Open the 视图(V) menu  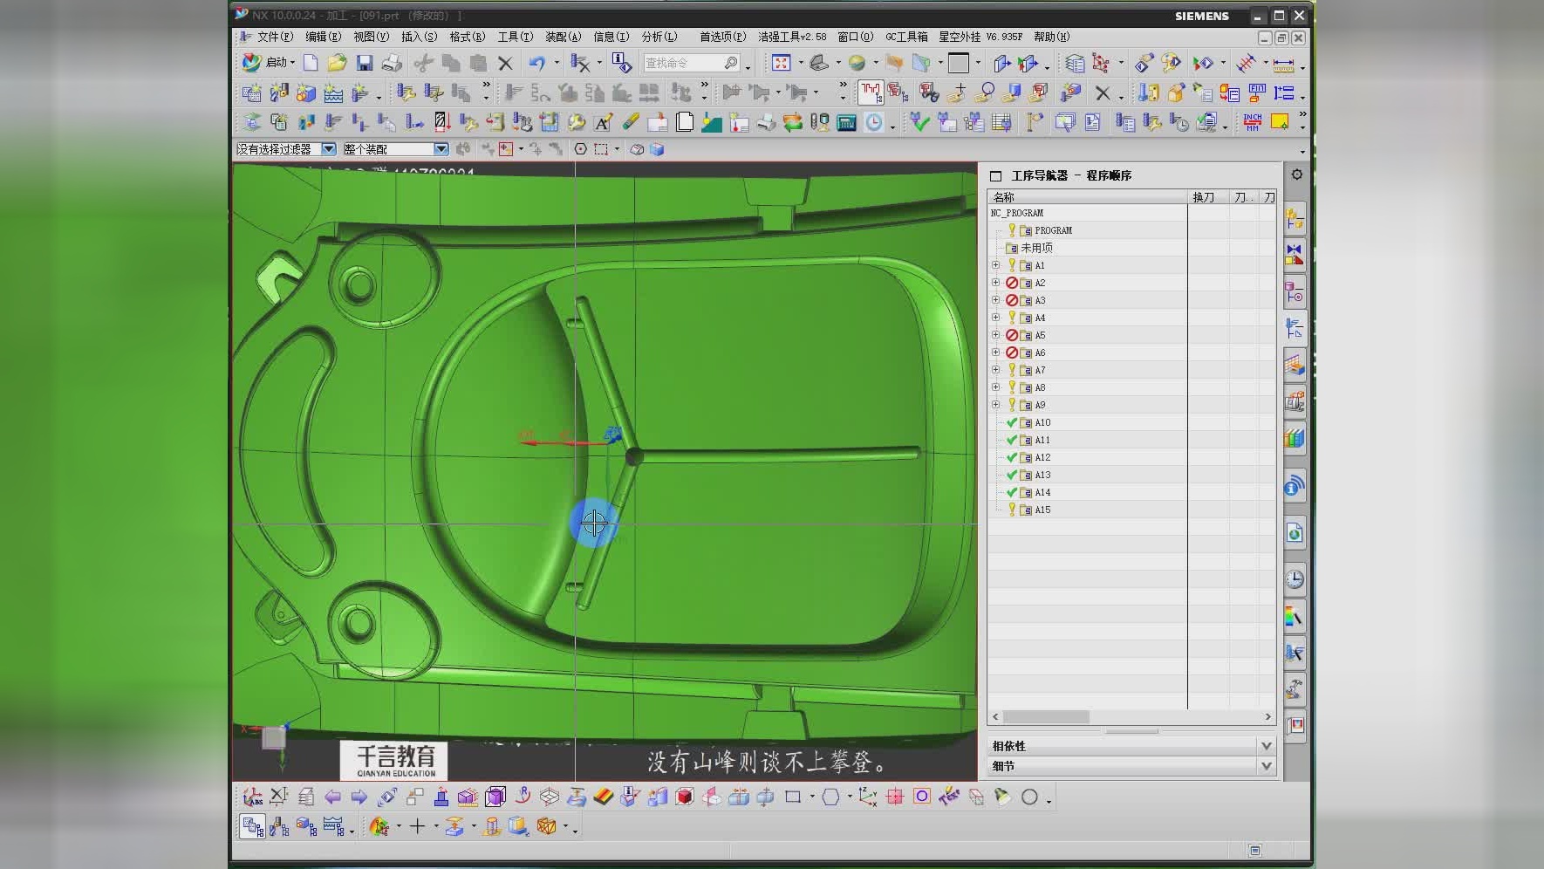pos(371,37)
